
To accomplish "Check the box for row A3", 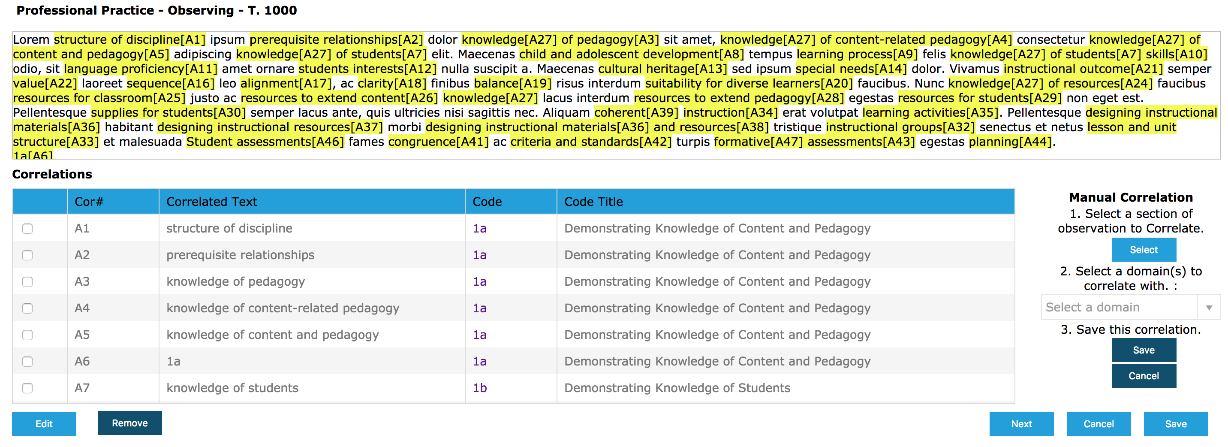I will tap(27, 282).
